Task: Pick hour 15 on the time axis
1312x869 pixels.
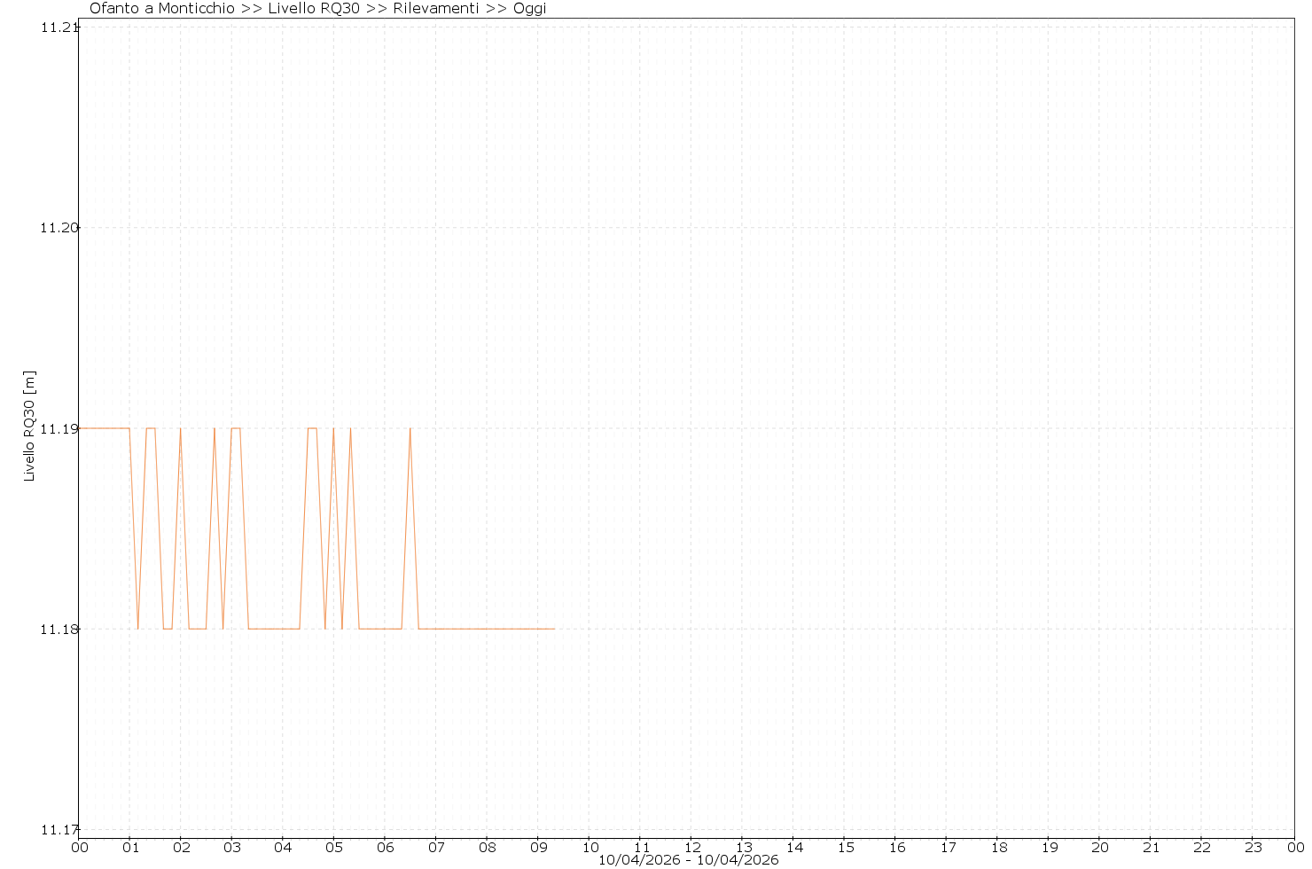Action: click(x=845, y=848)
